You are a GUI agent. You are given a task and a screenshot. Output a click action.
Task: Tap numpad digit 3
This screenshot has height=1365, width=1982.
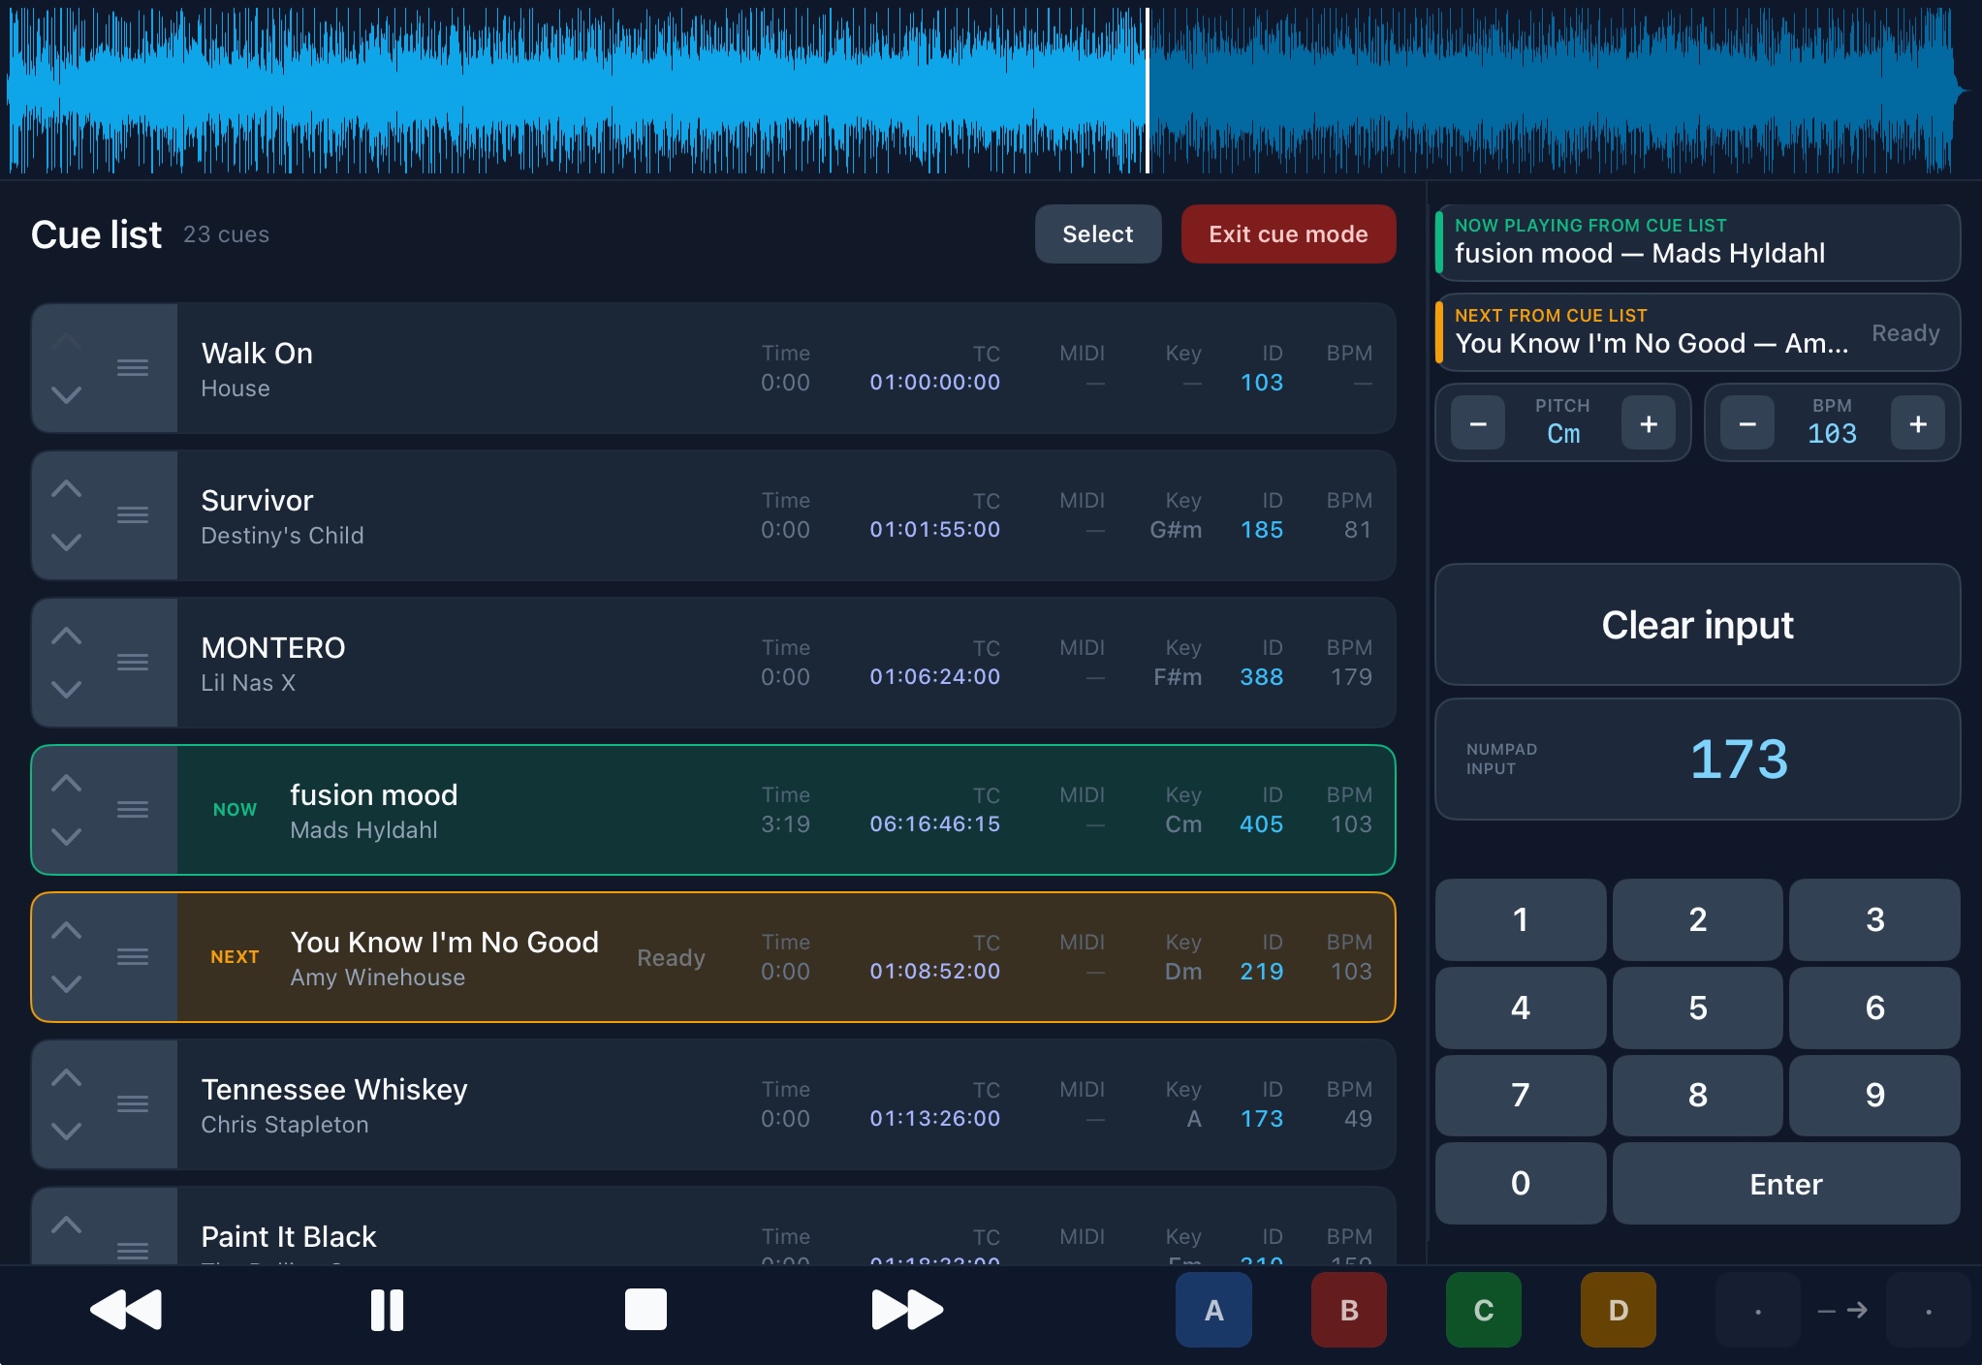pyautogui.click(x=1875, y=919)
